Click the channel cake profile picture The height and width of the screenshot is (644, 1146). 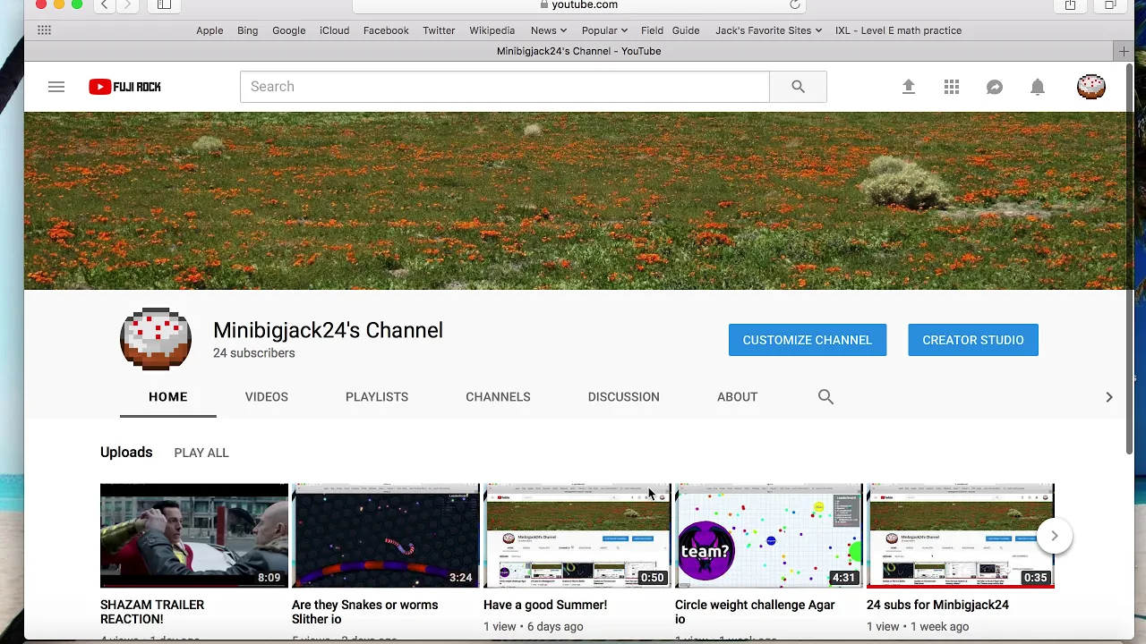[156, 340]
